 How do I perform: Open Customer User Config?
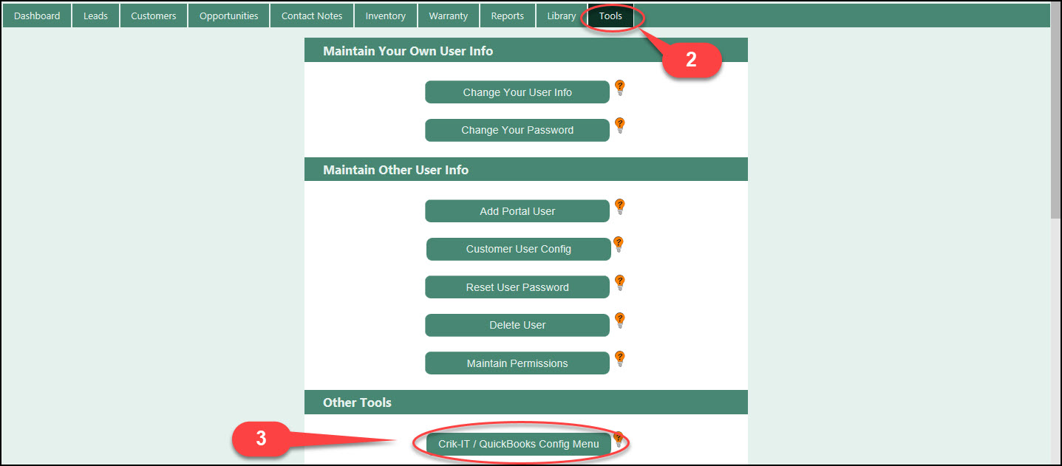[518, 249]
